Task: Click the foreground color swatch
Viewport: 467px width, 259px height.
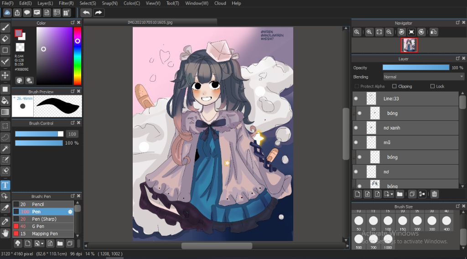Action: point(18,33)
